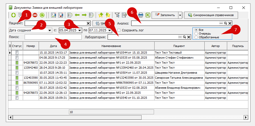Click the green add new document icon
This screenshot has width=255, height=126.
[13, 15]
